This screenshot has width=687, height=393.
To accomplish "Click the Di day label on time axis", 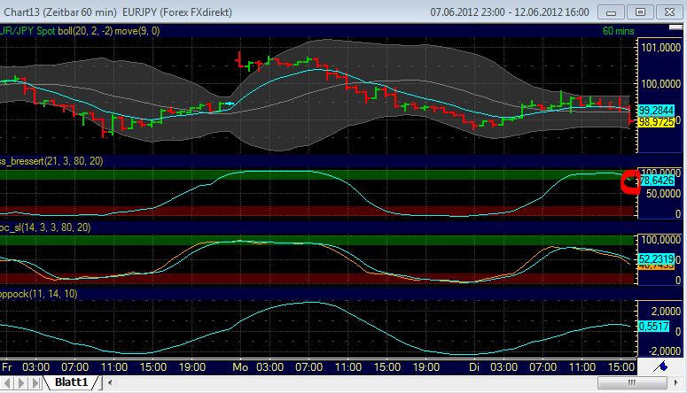I will tap(474, 366).
